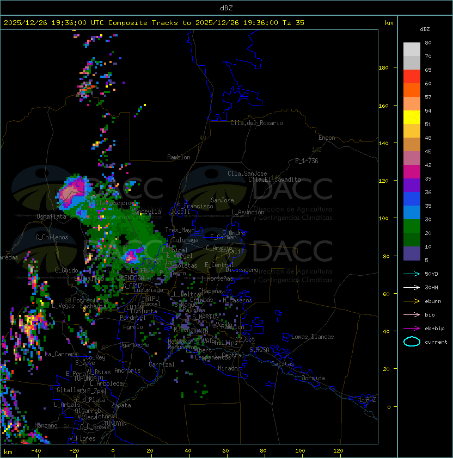This screenshot has height=458, width=453.
Task: Choose the orange 60 dBZ color band
Action: point(412,90)
